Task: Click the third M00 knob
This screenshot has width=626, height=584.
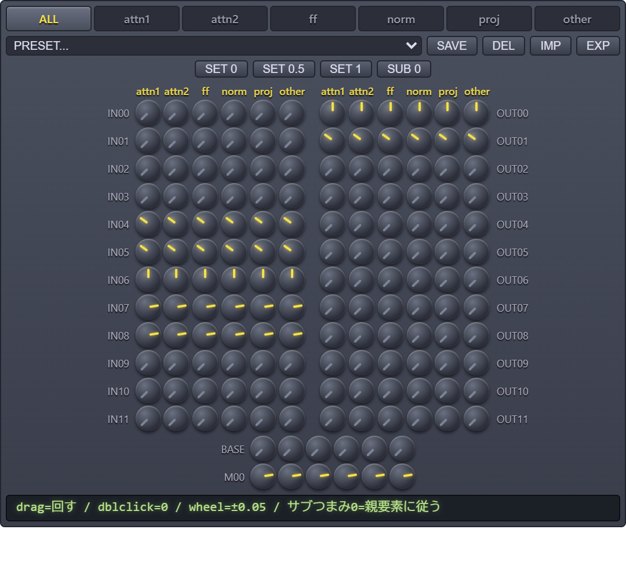Action: click(x=319, y=476)
